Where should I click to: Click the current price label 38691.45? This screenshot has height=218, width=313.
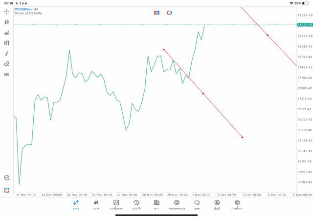(x=304, y=24)
